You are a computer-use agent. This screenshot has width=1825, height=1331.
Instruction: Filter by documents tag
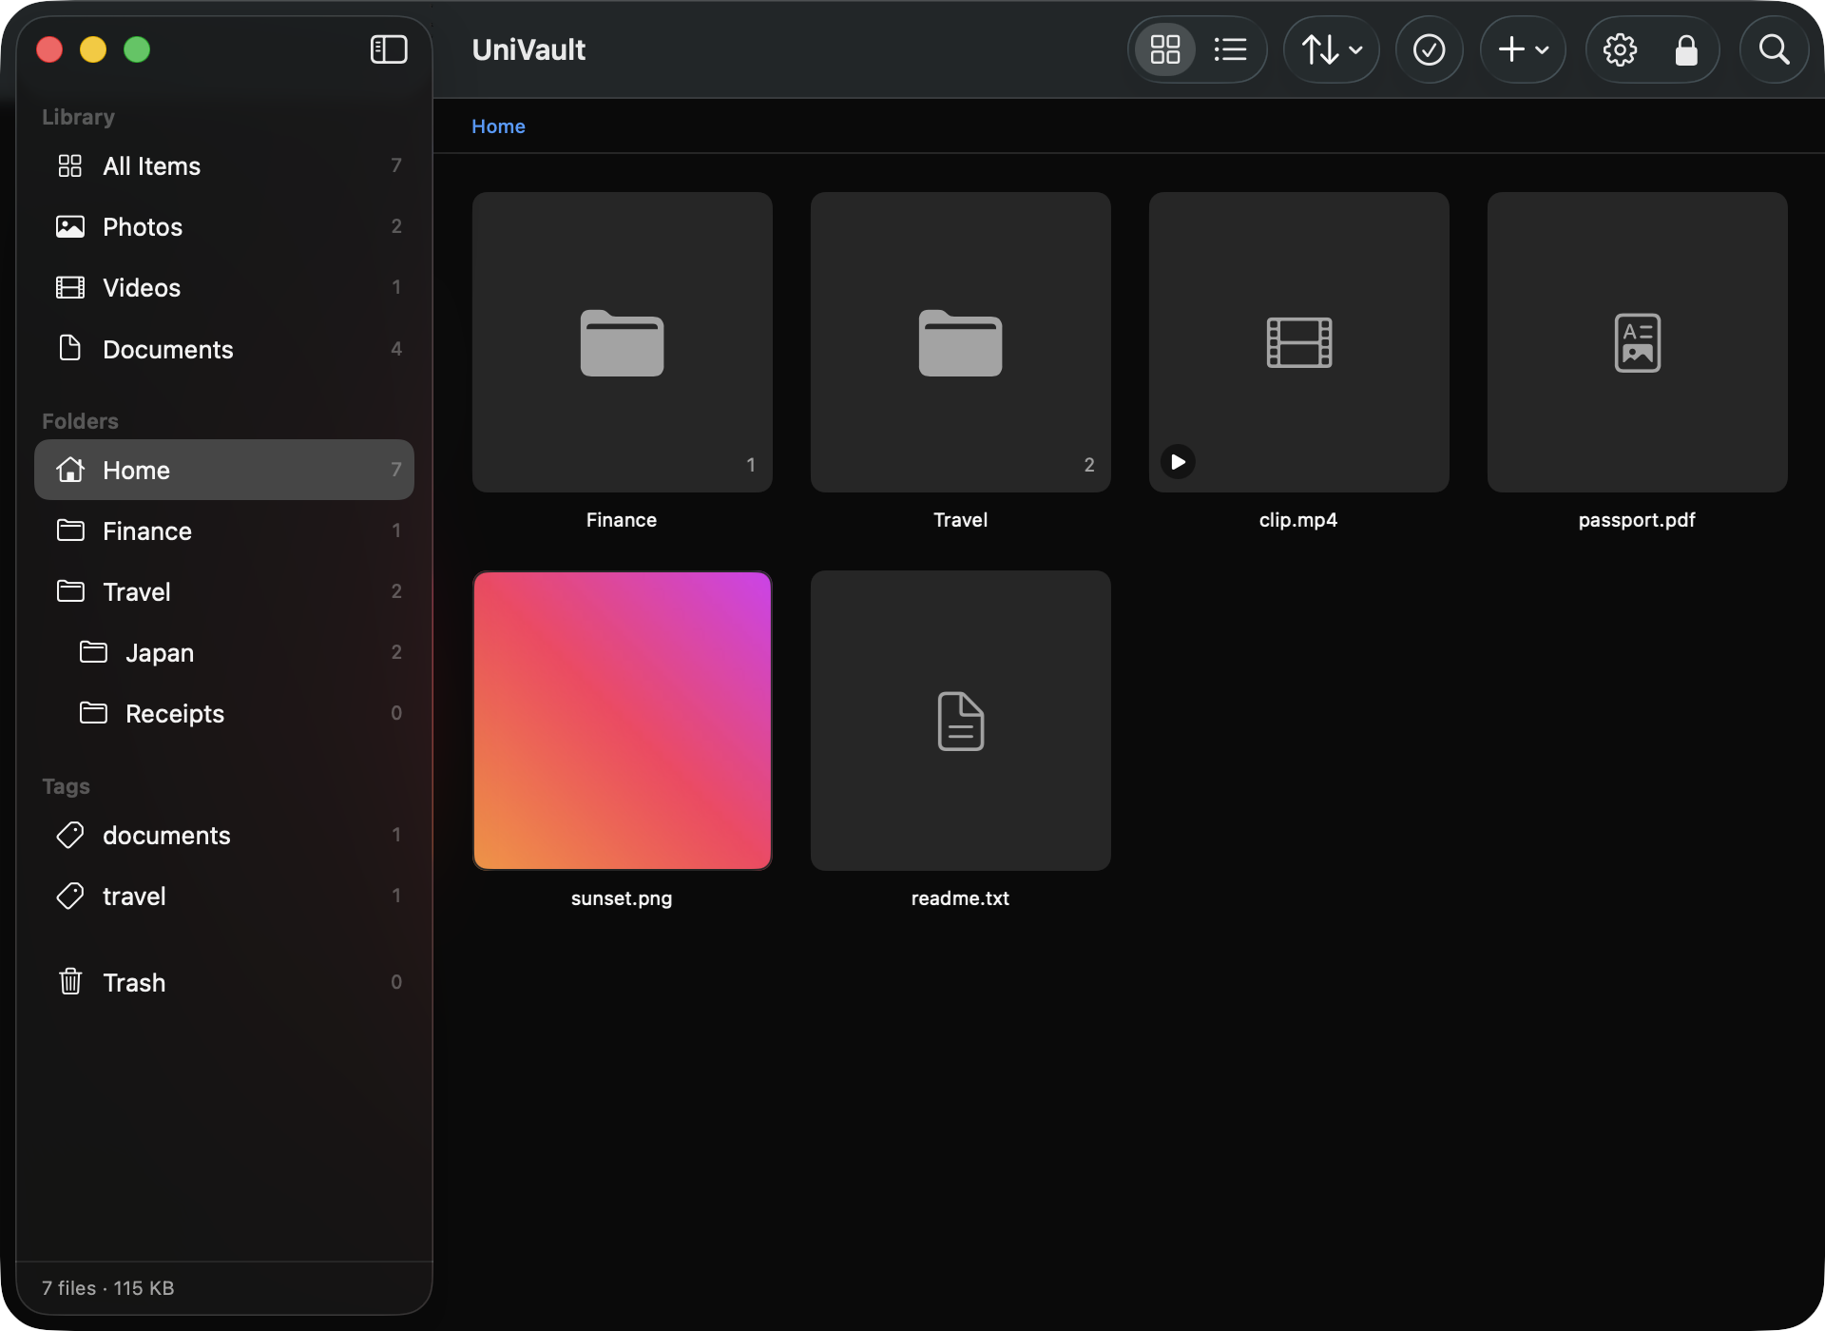224,835
